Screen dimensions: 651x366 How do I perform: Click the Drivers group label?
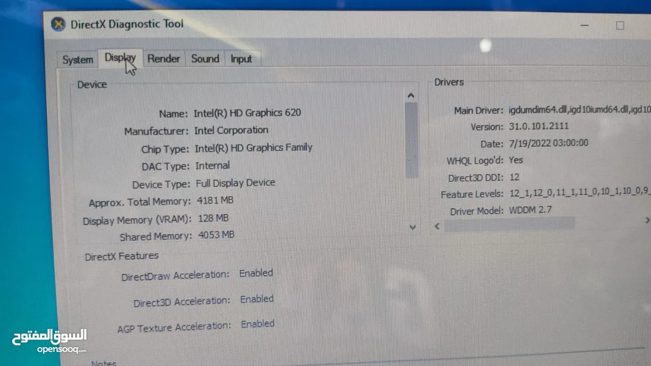coord(449,82)
